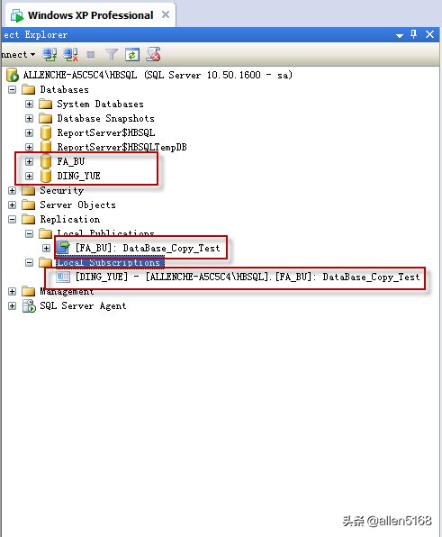Click the Local Publications folder icon
This screenshot has width=442, height=537.
click(46, 233)
